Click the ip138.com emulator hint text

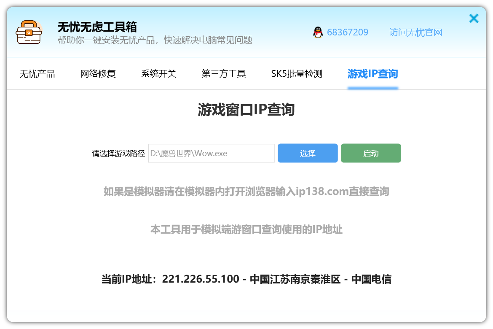point(246,191)
